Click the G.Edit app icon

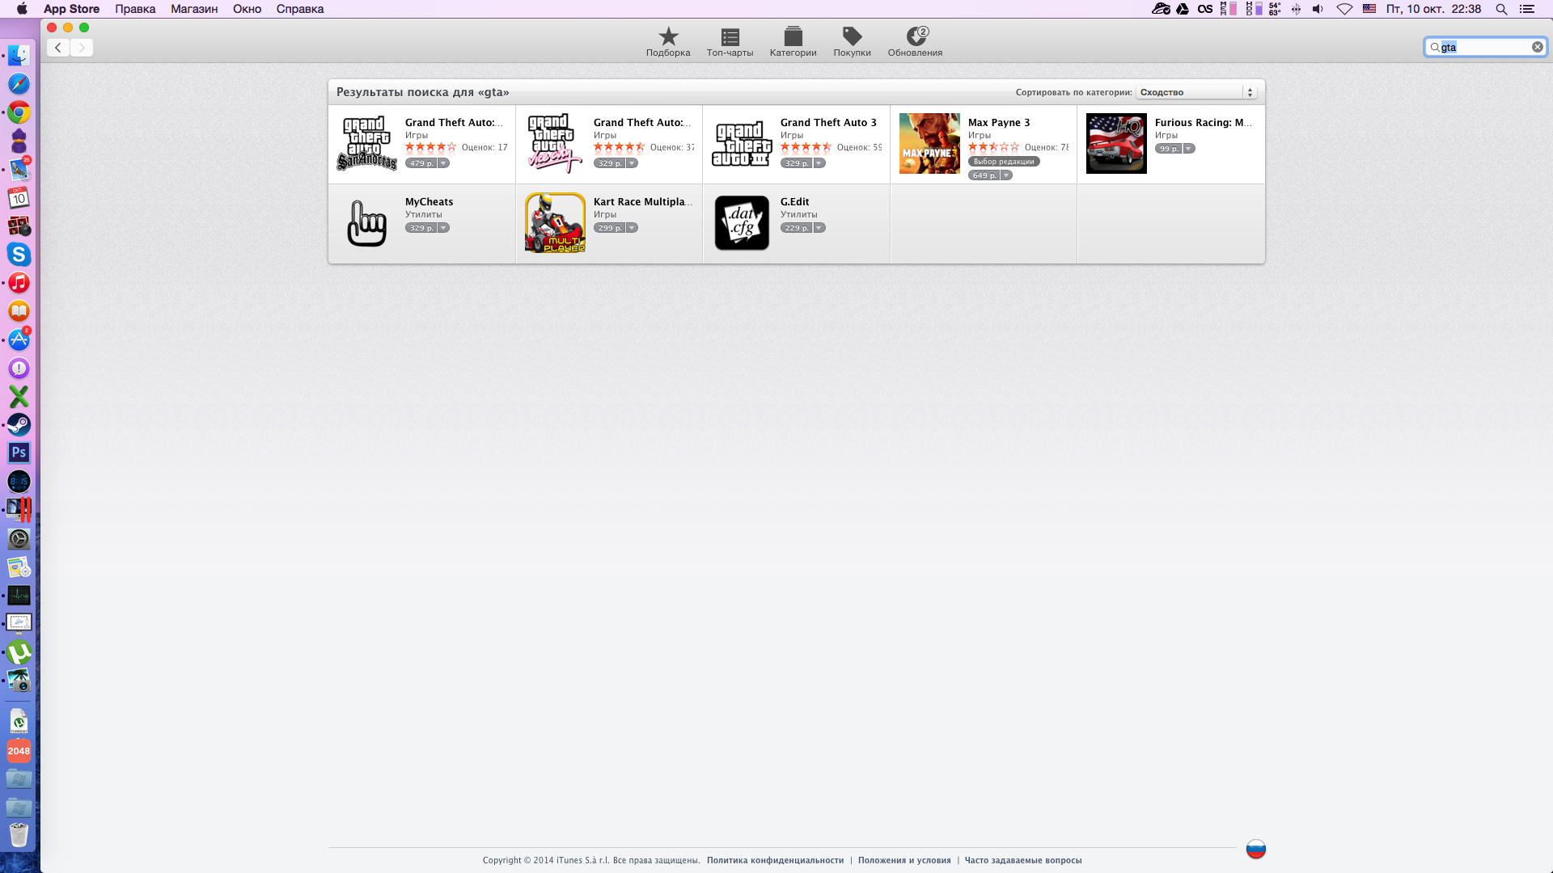(742, 223)
